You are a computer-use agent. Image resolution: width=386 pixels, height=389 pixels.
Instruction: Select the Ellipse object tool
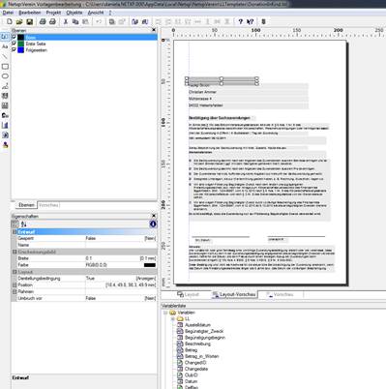5,76
